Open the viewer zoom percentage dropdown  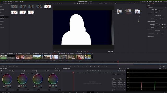(55, 3)
